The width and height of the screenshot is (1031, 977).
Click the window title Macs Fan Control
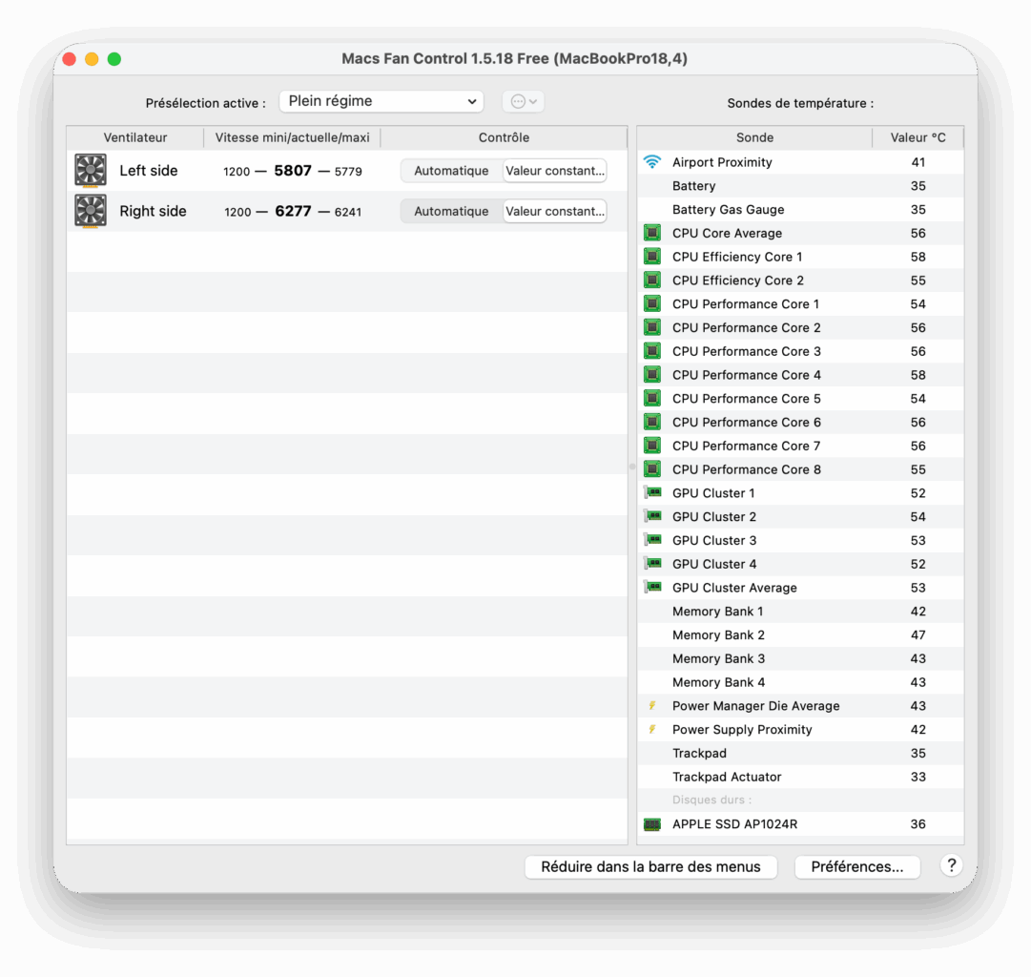[514, 58]
